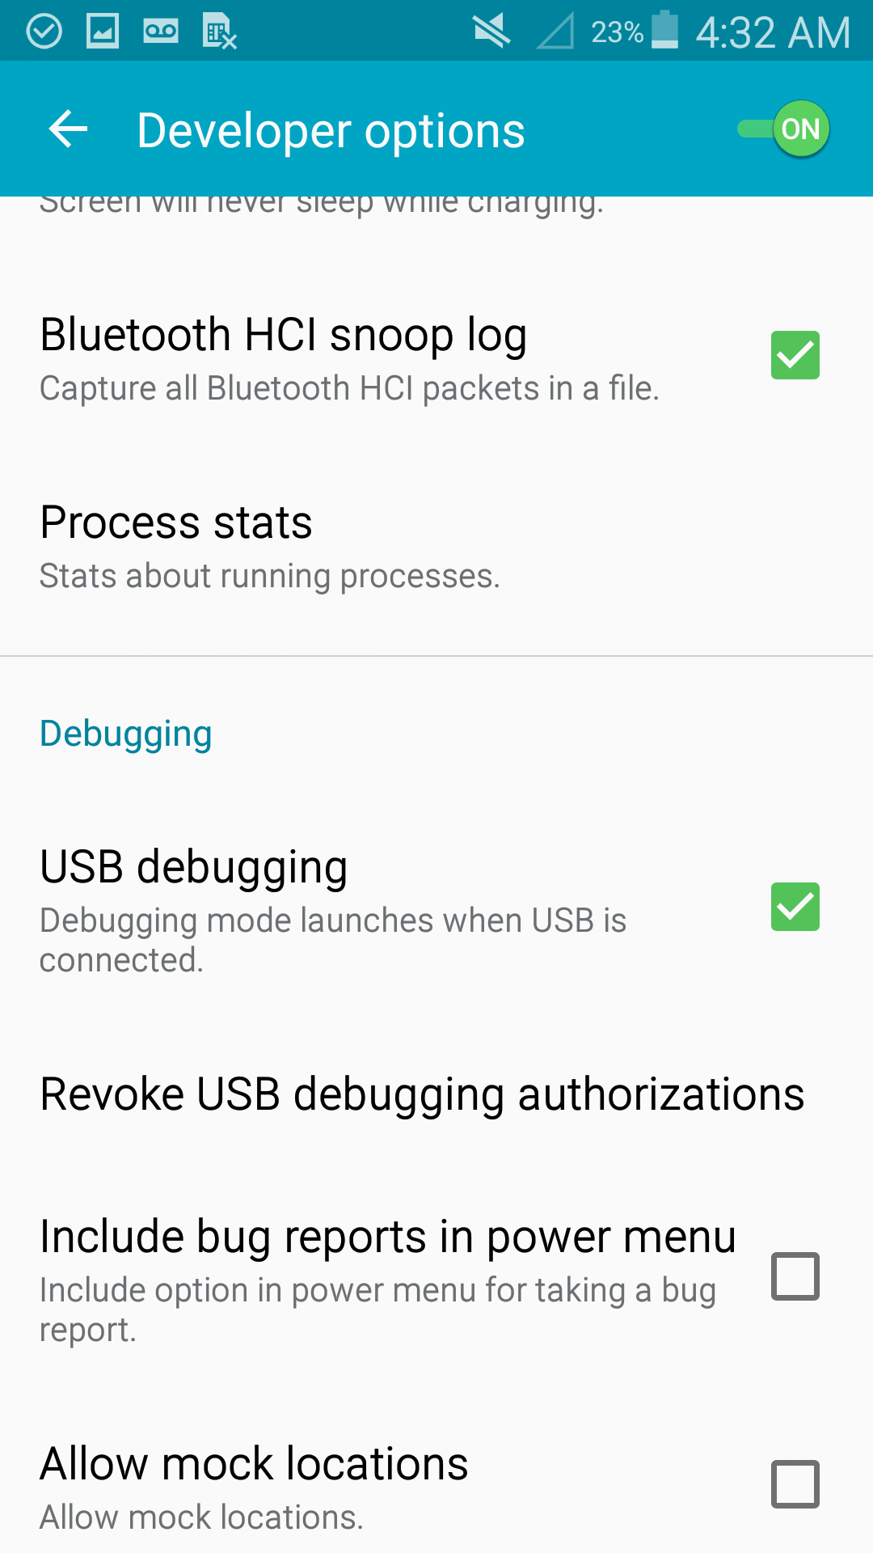Image resolution: width=873 pixels, height=1553 pixels.
Task: Tap the muted sound status icon
Action: [491, 32]
